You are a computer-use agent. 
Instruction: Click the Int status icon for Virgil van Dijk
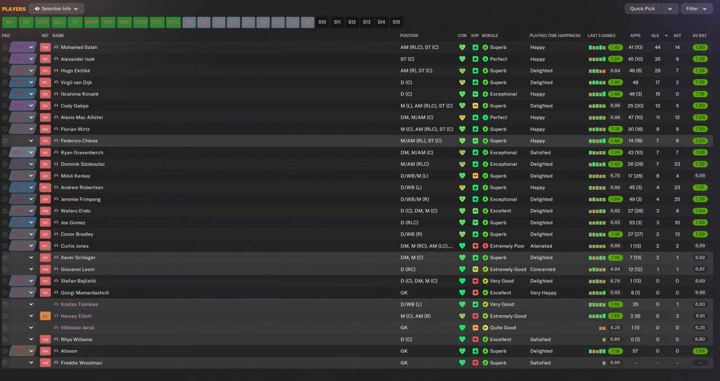pyautogui.click(x=45, y=83)
